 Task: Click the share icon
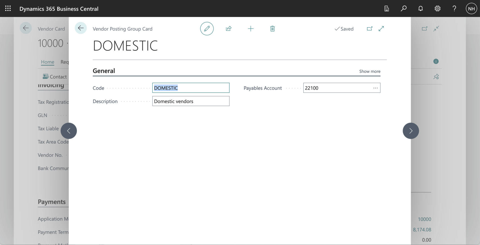[x=228, y=29]
